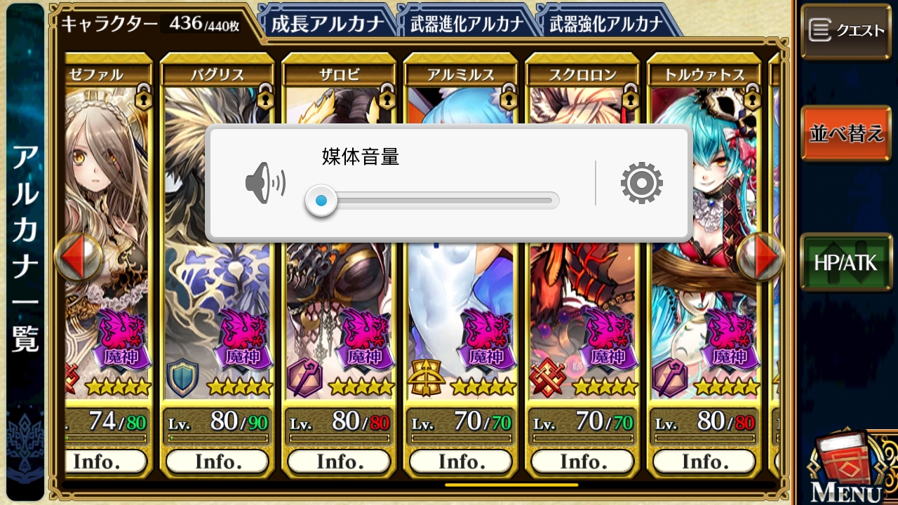Click the shield class icon on バグリス
This screenshot has width=898, height=505.
pyautogui.click(x=182, y=378)
